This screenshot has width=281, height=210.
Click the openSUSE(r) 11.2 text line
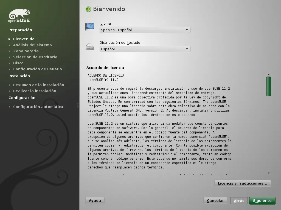coord(103,80)
